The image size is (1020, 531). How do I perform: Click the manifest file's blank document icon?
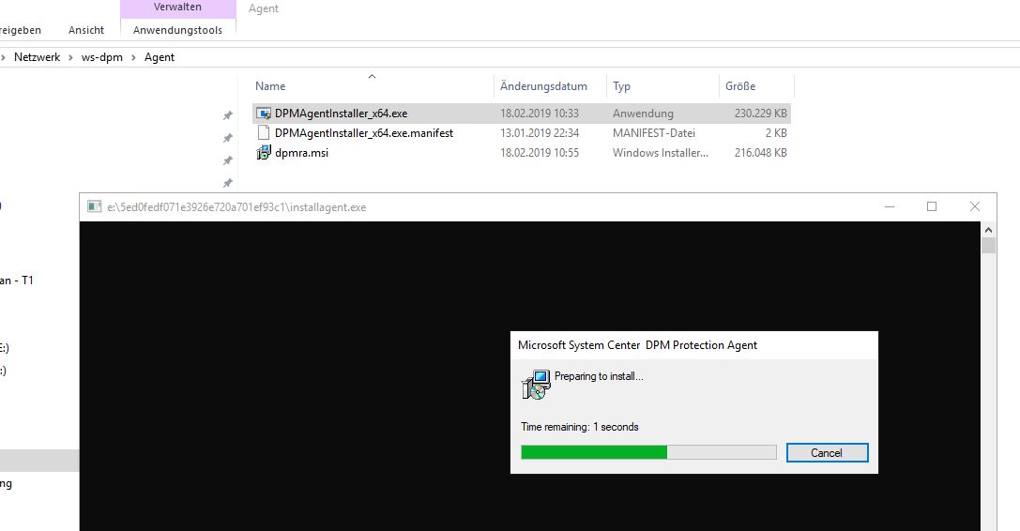click(x=264, y=133)
